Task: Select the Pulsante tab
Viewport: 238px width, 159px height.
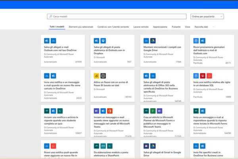Action: click(x=176, y=27)
